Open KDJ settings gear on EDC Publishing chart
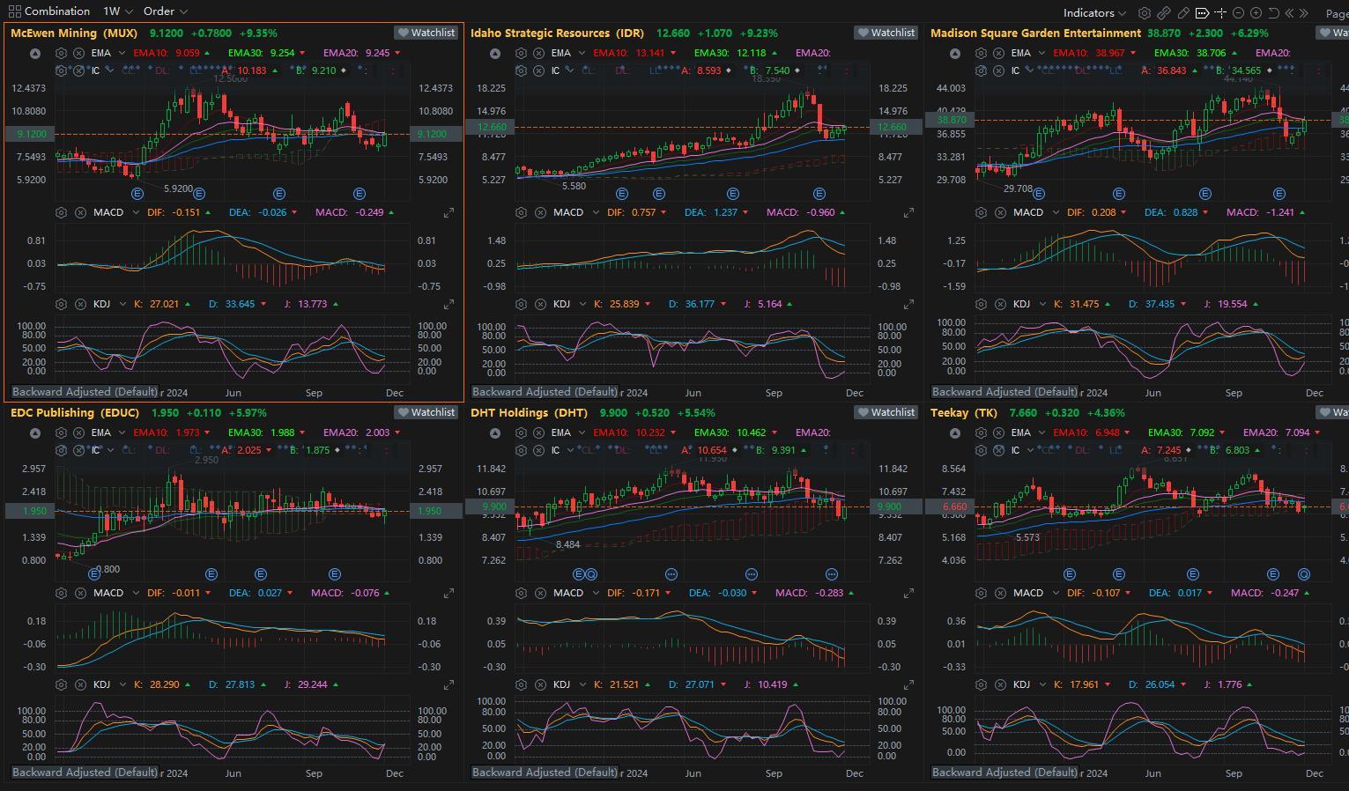 tap(61, 684)
